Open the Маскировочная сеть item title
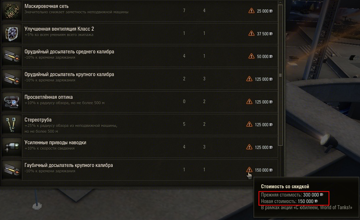360x220 pixels. point(46,6)
